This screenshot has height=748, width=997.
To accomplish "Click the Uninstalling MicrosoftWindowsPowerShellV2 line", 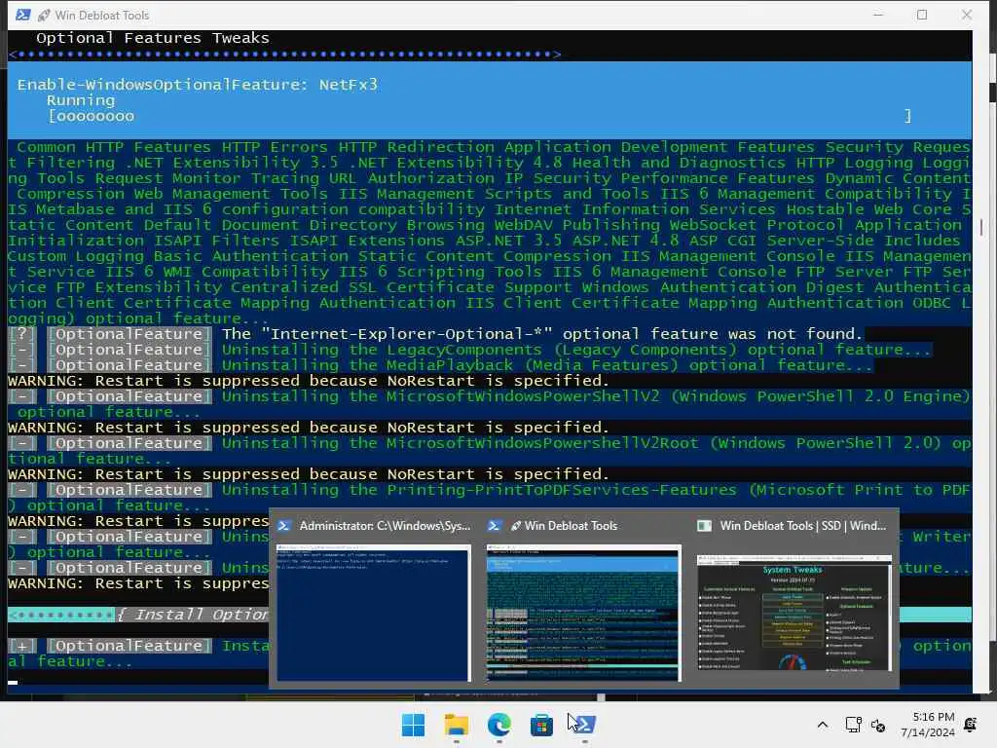I will point(490,404).
